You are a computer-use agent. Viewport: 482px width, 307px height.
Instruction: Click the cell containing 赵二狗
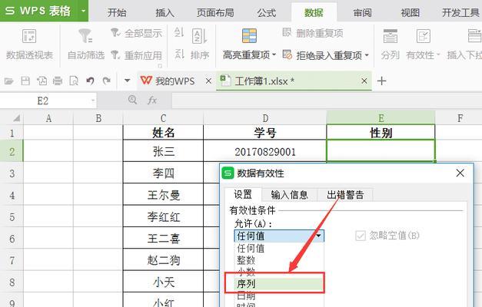pos(163,260)
